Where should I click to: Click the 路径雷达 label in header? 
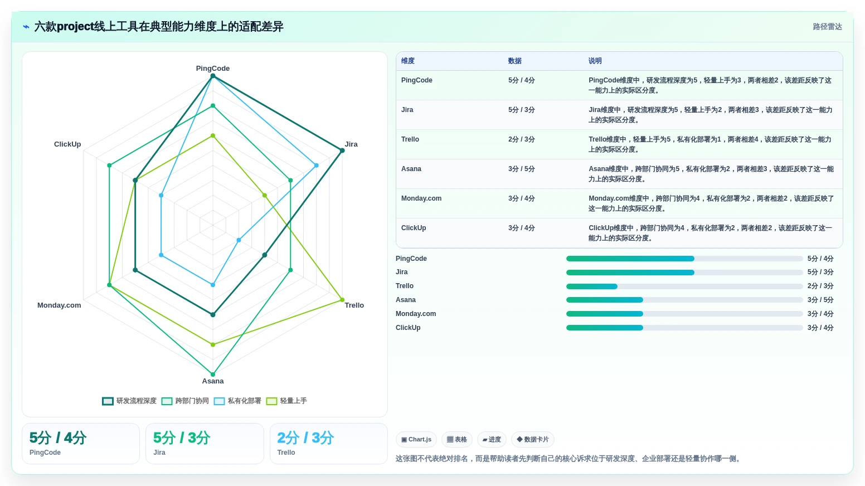pyautogui.click(x=827, y=27)
